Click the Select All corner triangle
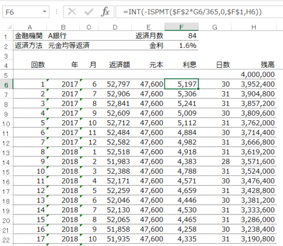This screenshot has height=246, width=283. point(9,27)
